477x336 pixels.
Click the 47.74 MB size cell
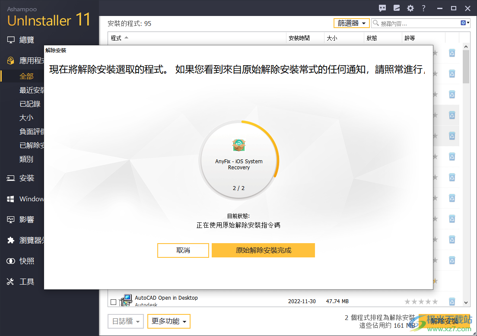pyautogui.click(x=337, y=301)
